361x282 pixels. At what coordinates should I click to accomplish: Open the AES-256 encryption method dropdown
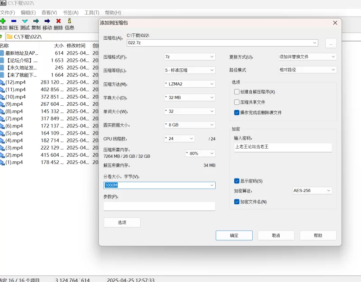pos(312,190)
